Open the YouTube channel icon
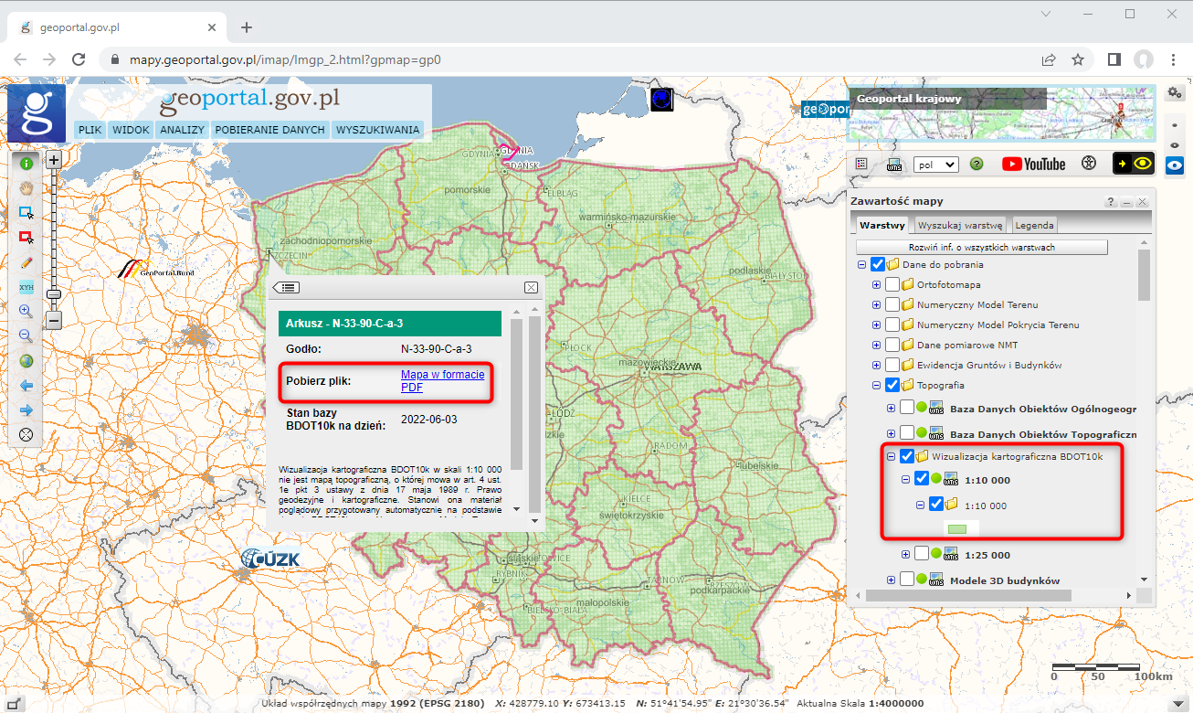 point(1033,164)
